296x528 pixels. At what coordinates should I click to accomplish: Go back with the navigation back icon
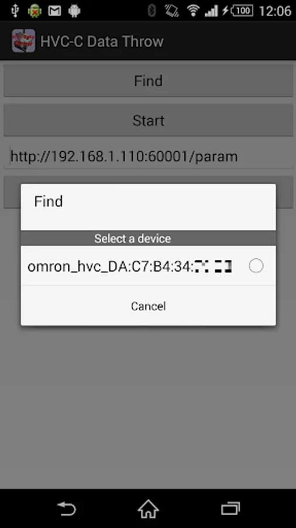point(67,509)
